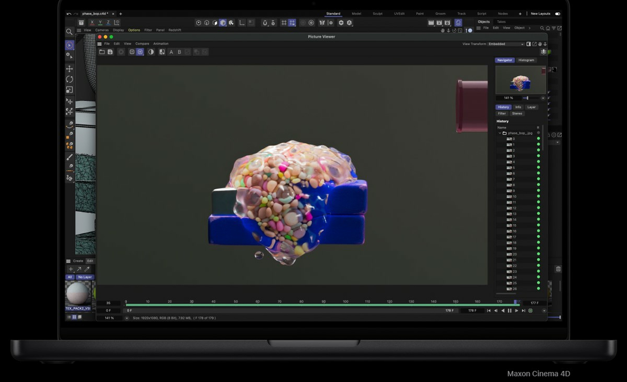Open the Redshift viewport menu

click(x=175, y=30)
